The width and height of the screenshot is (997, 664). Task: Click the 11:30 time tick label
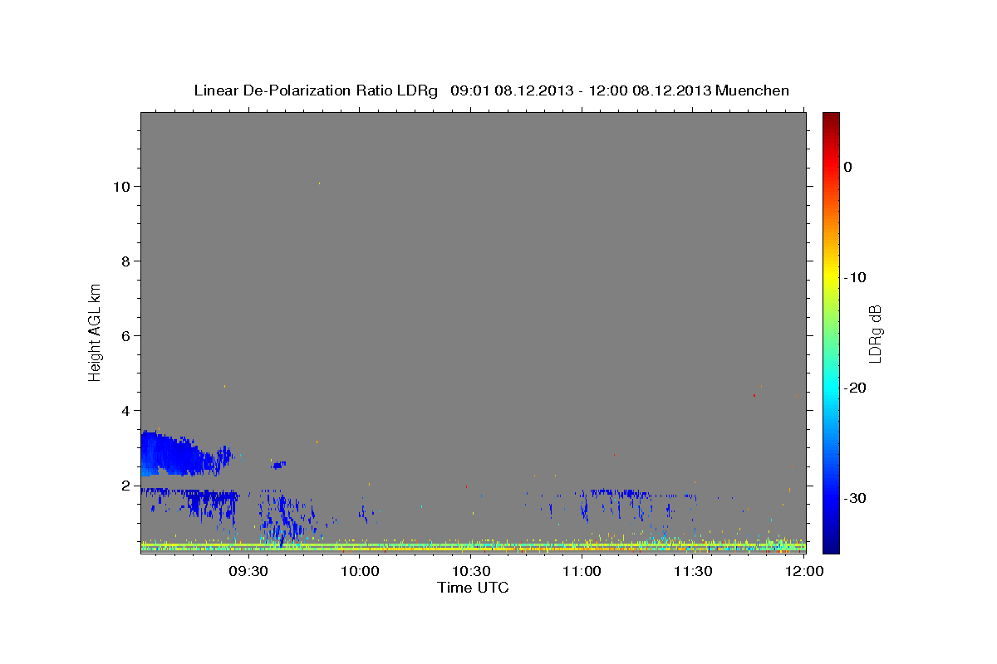[693, 571]
